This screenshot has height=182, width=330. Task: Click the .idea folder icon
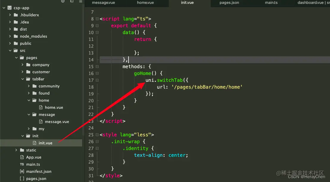16,22
